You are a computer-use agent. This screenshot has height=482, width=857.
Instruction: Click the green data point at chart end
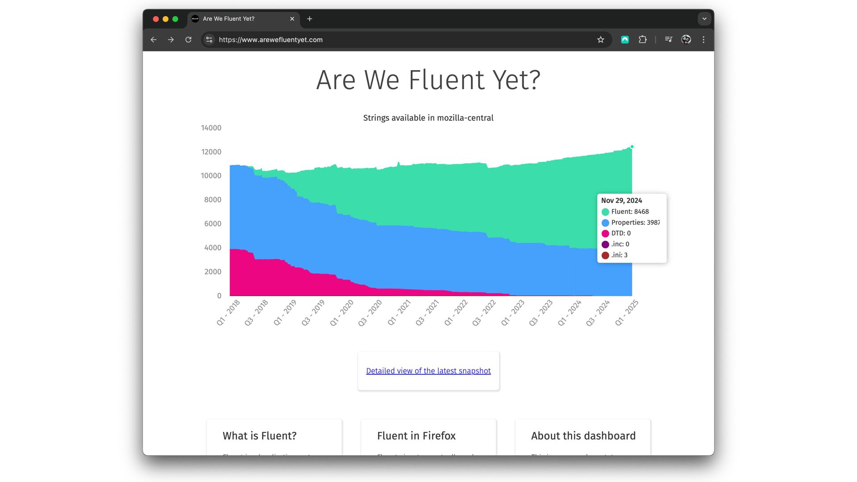pyautogui.click(x=632, y=147)
